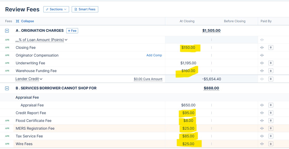289x149 pixels.
Task: Click the split-fee icon for Credit Report Fee
Action: (262, 113)
